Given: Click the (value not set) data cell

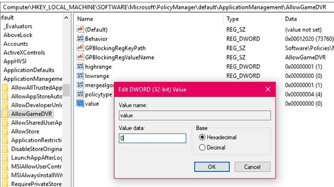Looking at the screenshot, I should click(303, 29).
